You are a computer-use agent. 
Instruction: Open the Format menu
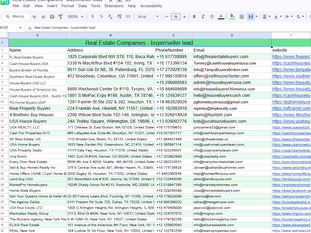tap(68, 6)
